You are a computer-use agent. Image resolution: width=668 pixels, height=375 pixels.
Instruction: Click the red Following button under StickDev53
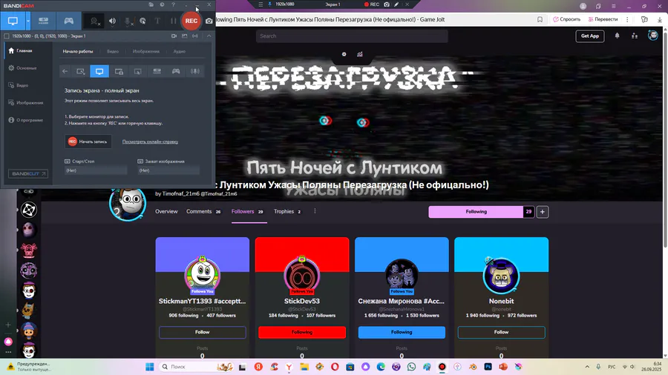302,332
